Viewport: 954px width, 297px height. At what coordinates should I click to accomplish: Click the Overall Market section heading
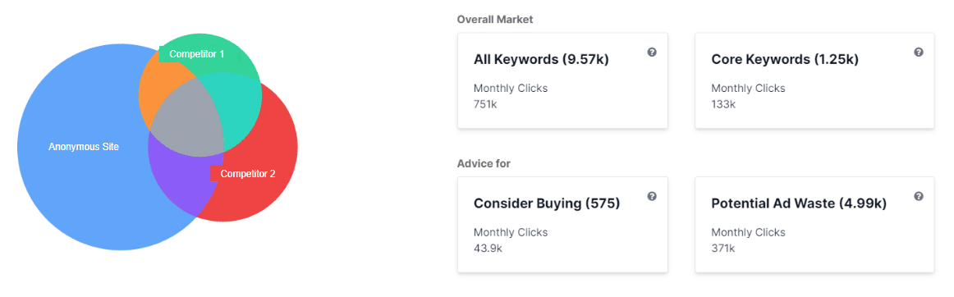click(494, 20)
